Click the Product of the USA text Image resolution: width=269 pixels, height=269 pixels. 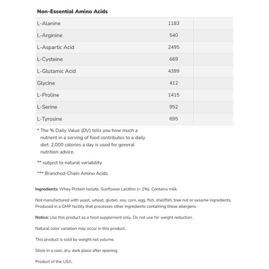(x=54, y=261)
